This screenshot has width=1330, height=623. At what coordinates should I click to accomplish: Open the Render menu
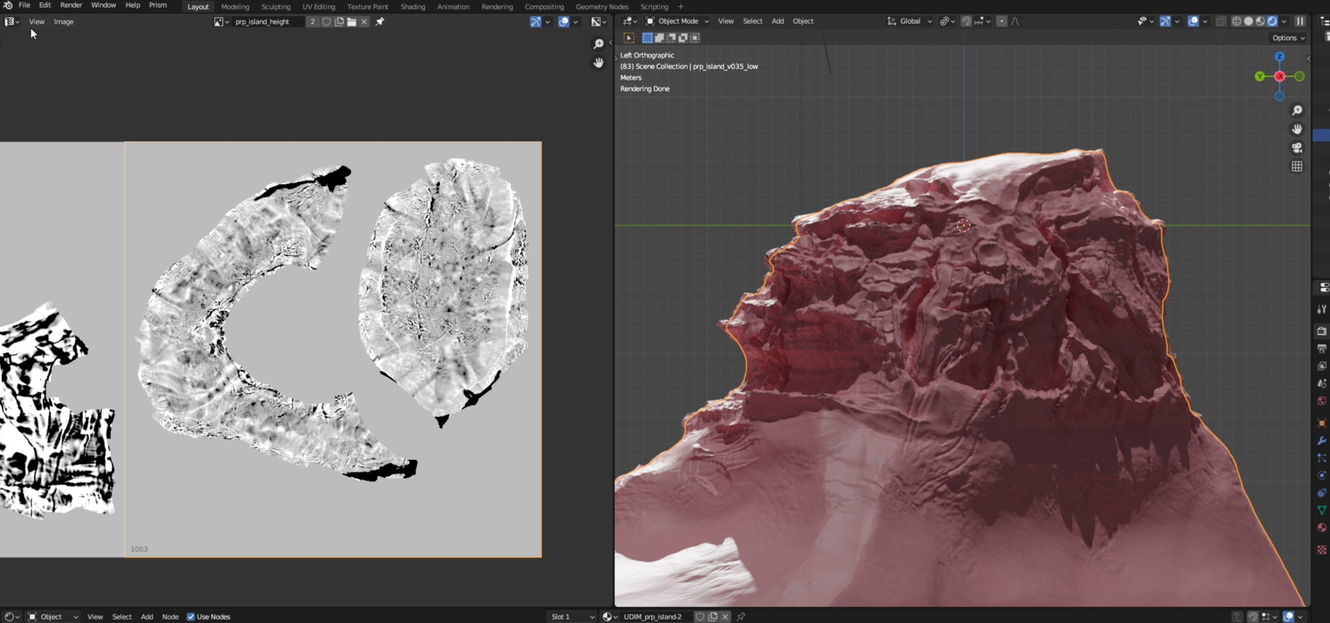click(71, 5)
